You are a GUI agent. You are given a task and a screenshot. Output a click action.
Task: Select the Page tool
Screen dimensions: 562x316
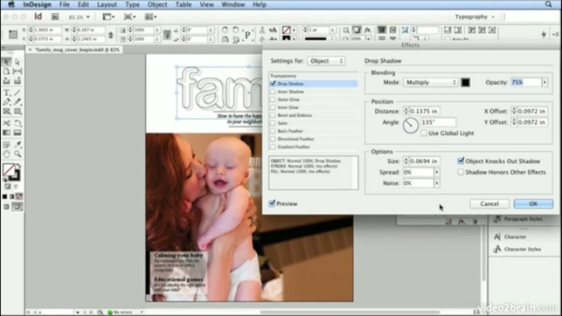tap(6, 72)
